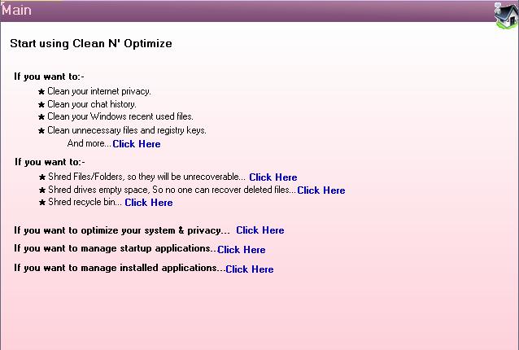The height and width of the screenshot is (350, 519).
Task: Click Here to manage installed applications
Action: (250, 269)
